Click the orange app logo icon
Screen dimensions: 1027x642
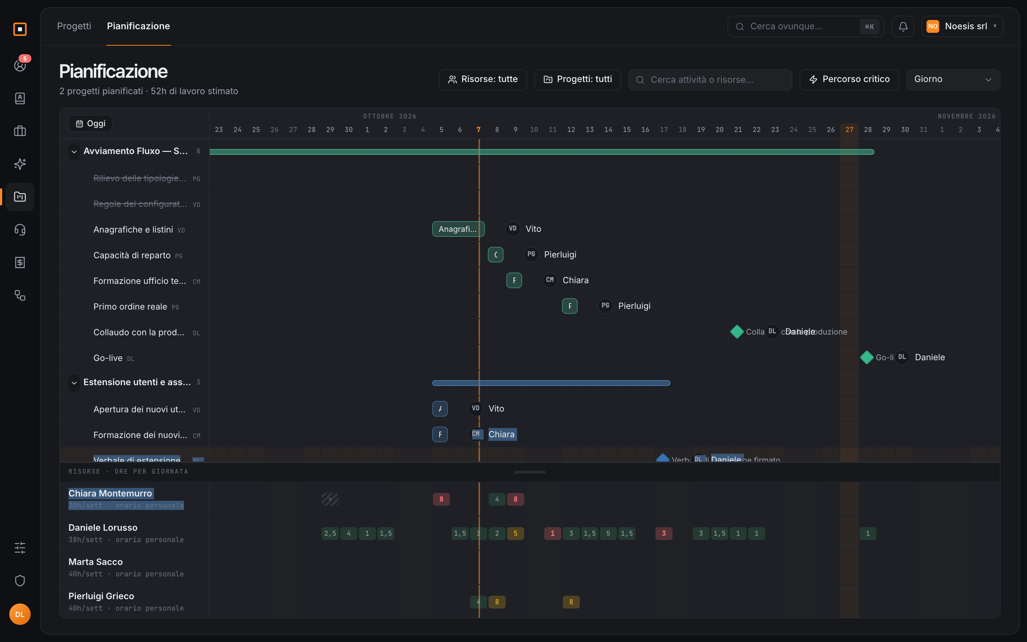tap(20, 29)
